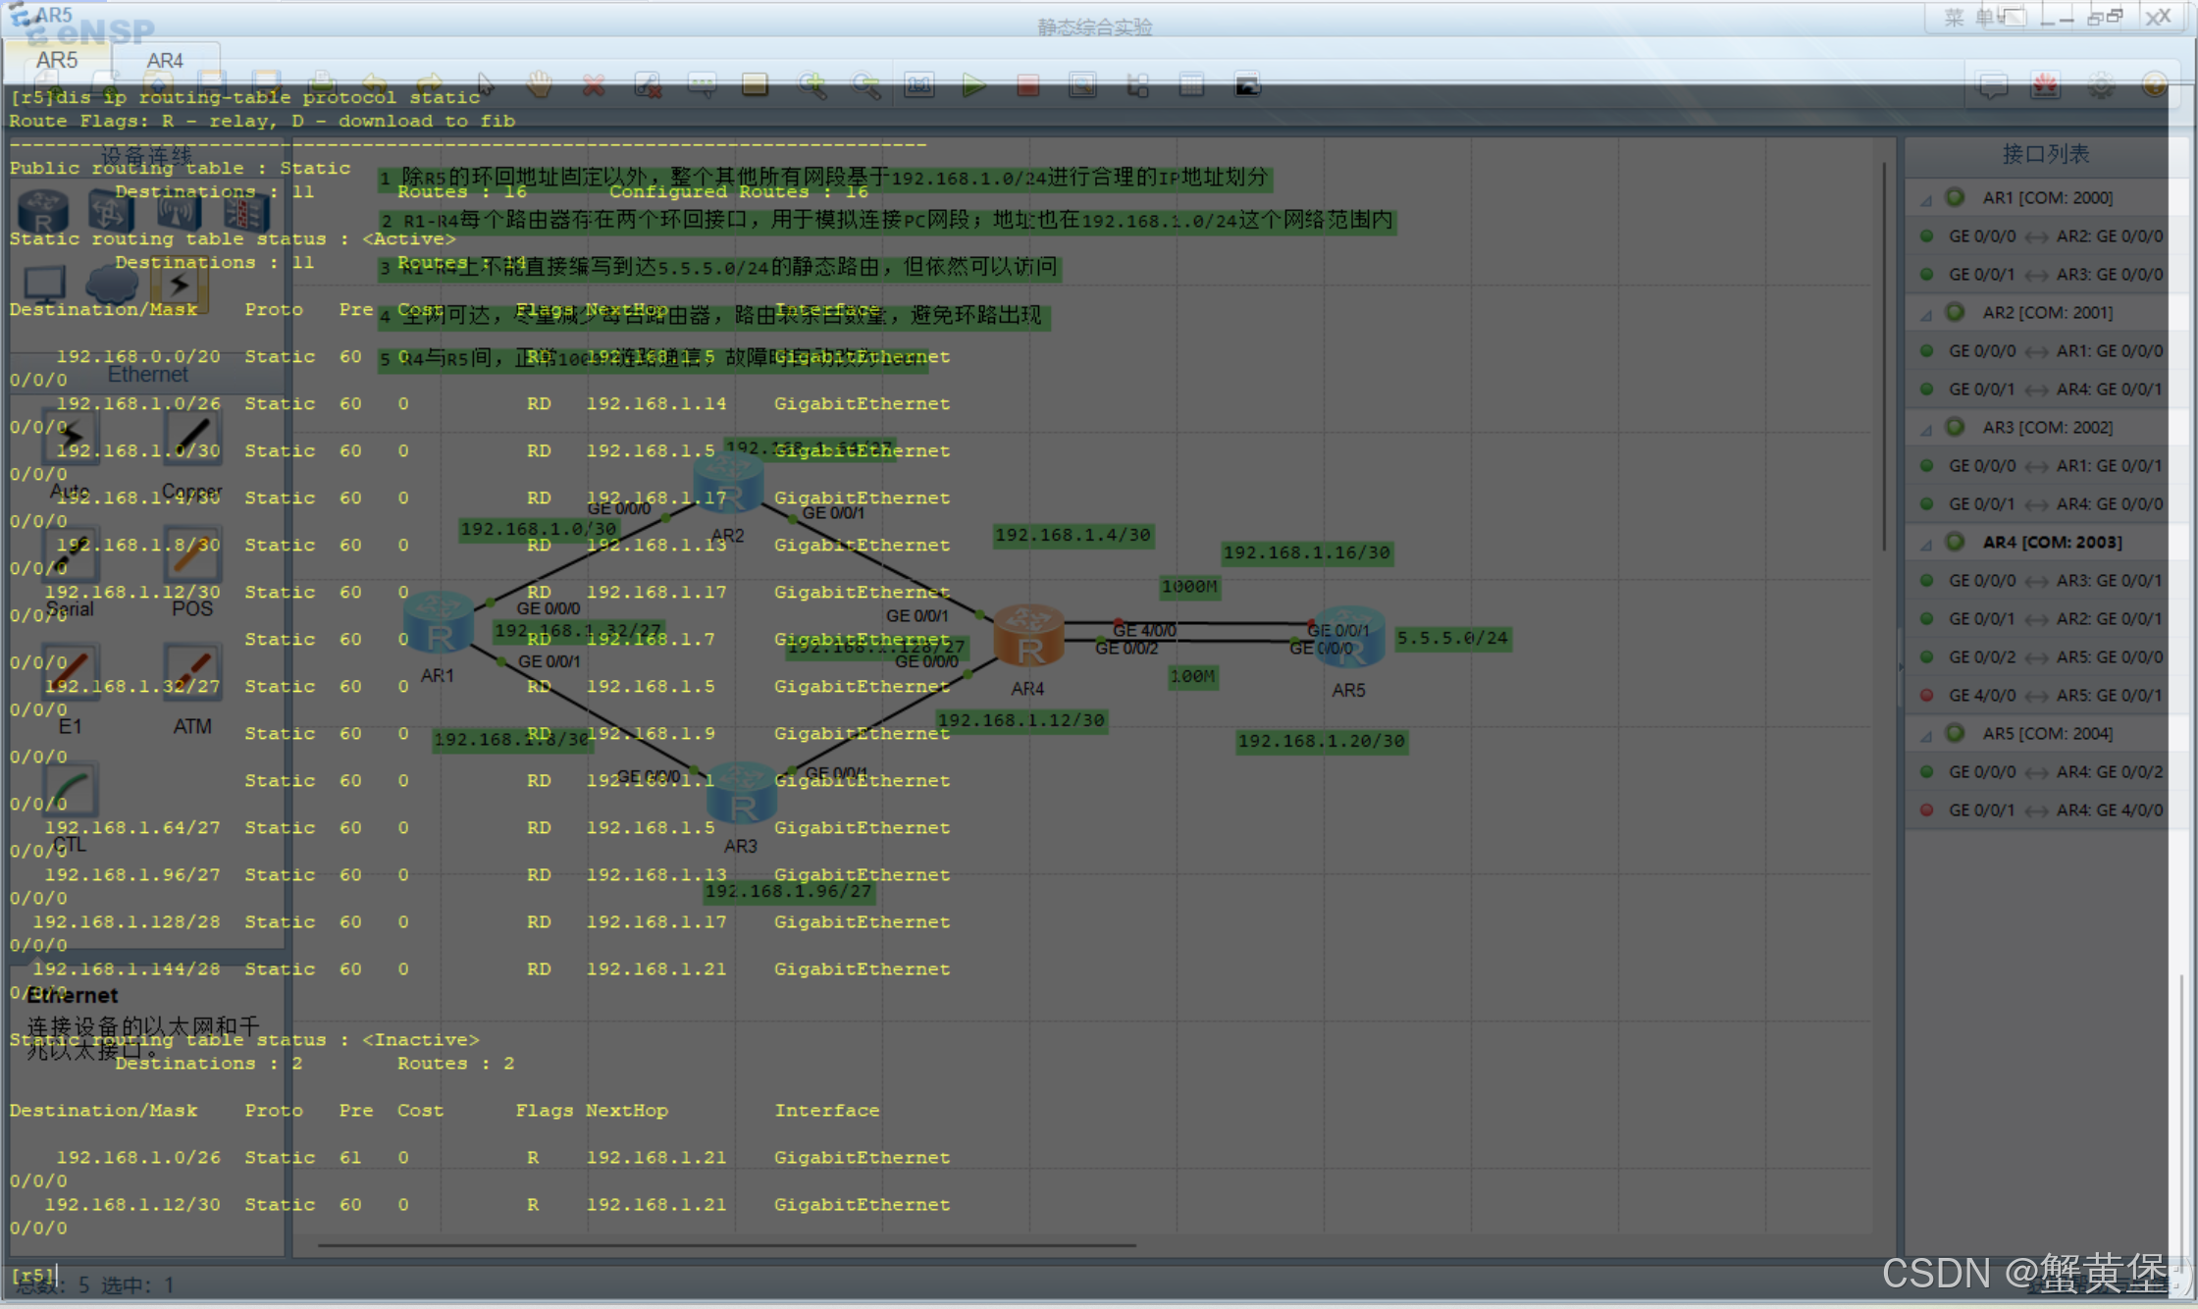
Task: Collapse the AR3 [COM: 2002] interface group
Action: coord(1926,429)
